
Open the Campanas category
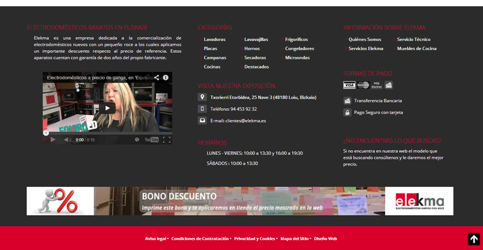[215, 58]
